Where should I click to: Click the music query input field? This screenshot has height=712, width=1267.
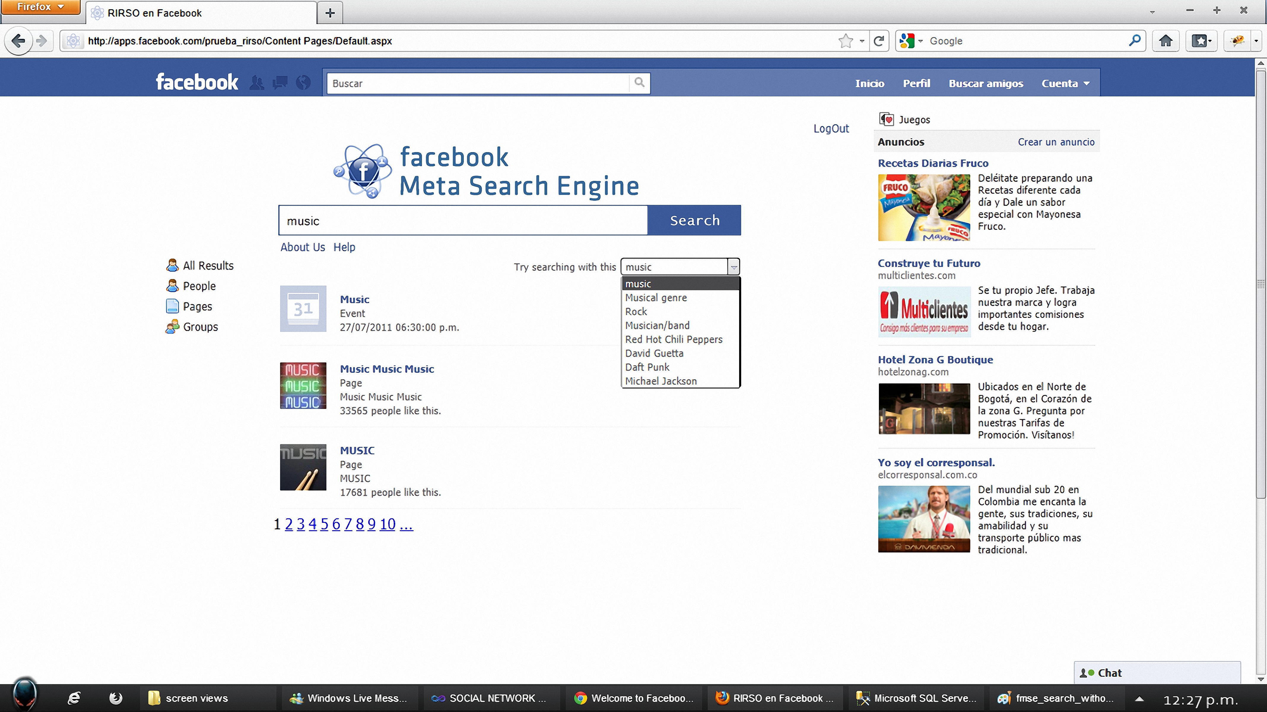click(x=462, y=221)
